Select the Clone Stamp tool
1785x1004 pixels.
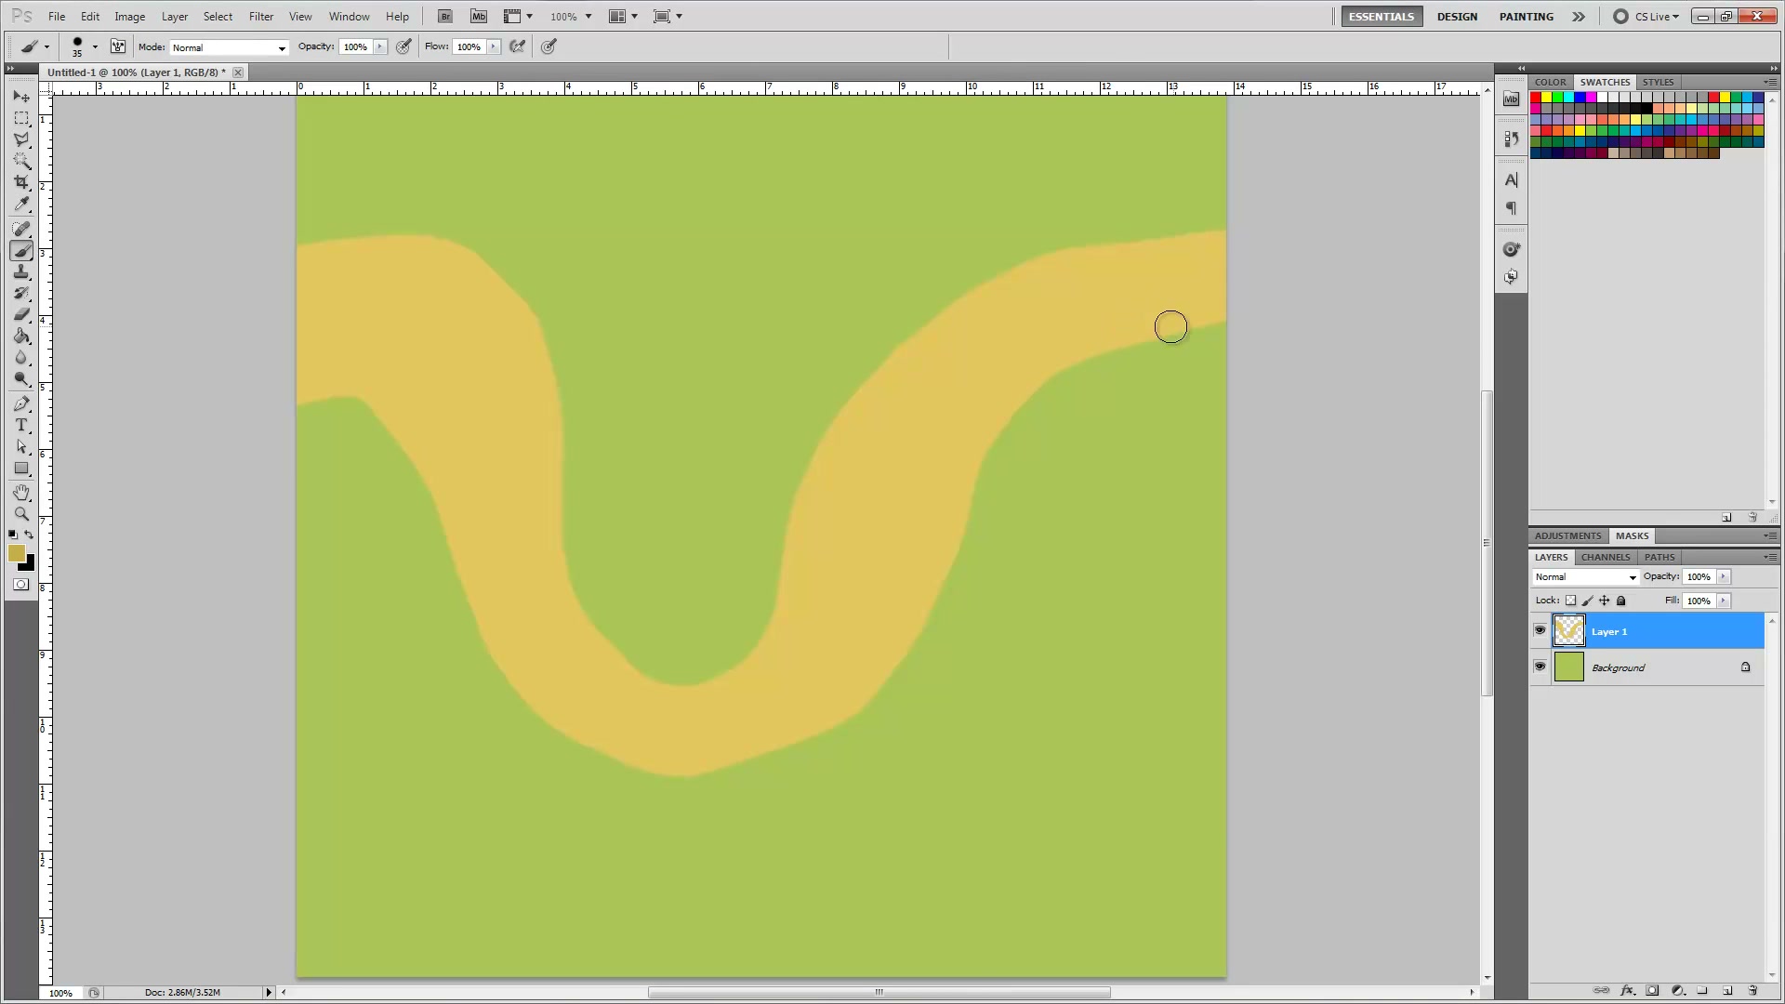pos(21,272)
